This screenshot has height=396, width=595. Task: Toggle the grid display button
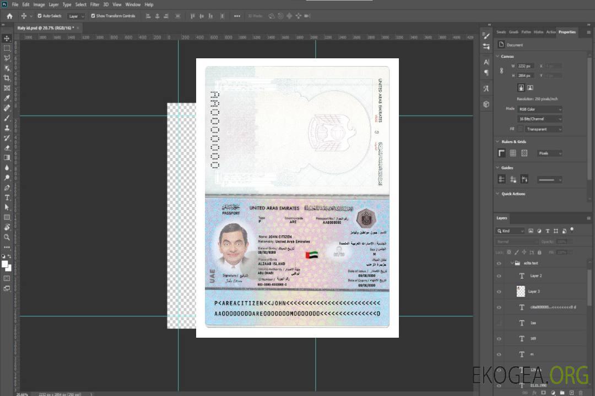pyautogui.click(x=513, y=153)
